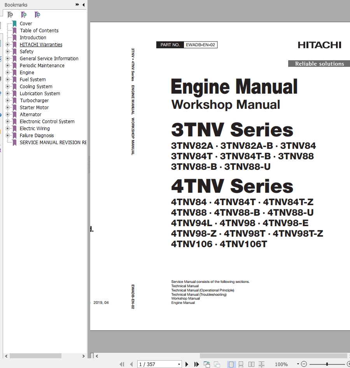
Task: Click the go to bookmark arrow icon
Action: [37, 15]
